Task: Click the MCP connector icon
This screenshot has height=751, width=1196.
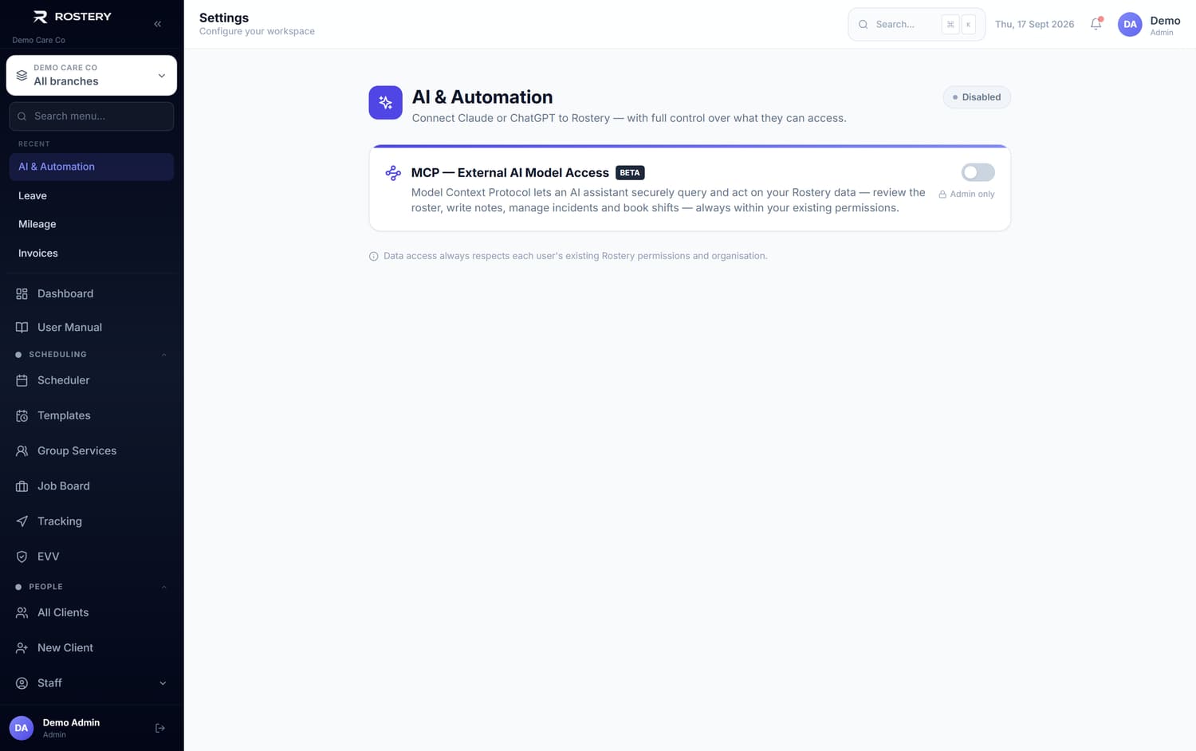Action: click(393, 173)
